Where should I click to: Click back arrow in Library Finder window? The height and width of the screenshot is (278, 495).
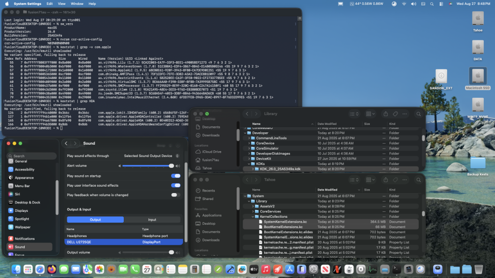(247, 114)
